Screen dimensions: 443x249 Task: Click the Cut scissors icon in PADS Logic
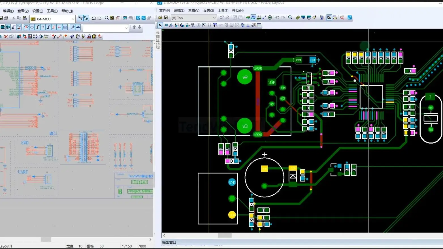click(14, 18)
